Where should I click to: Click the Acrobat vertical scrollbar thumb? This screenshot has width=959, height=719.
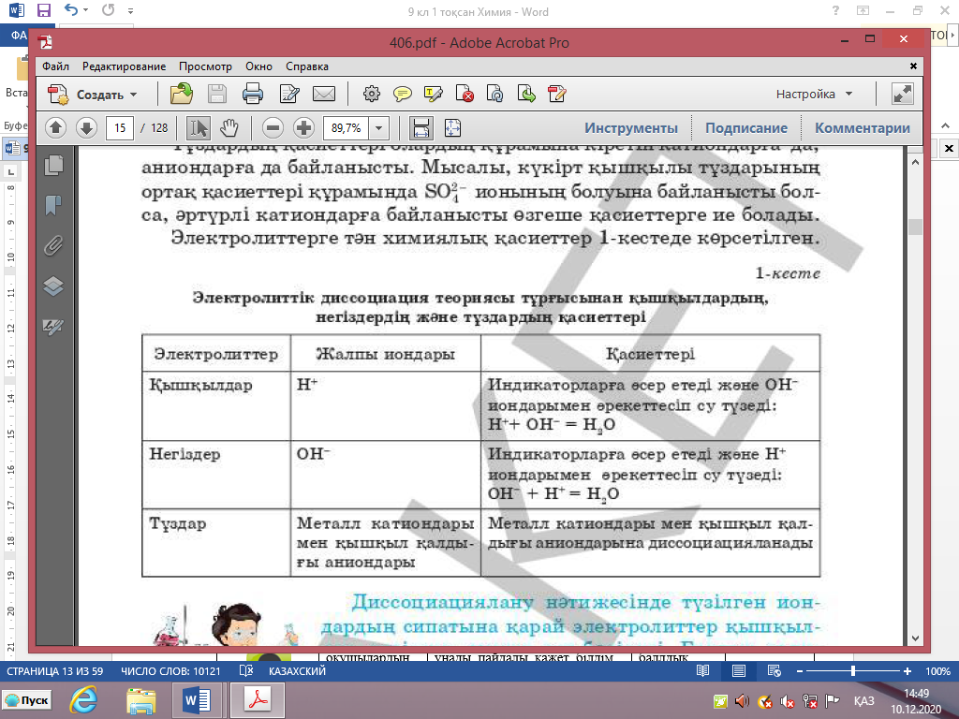tap(916, 227)
